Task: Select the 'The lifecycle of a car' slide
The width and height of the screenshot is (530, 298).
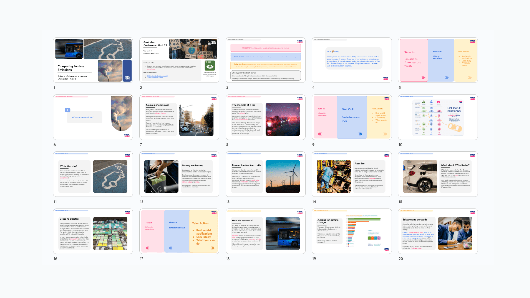Action: (x=266, y=117)
